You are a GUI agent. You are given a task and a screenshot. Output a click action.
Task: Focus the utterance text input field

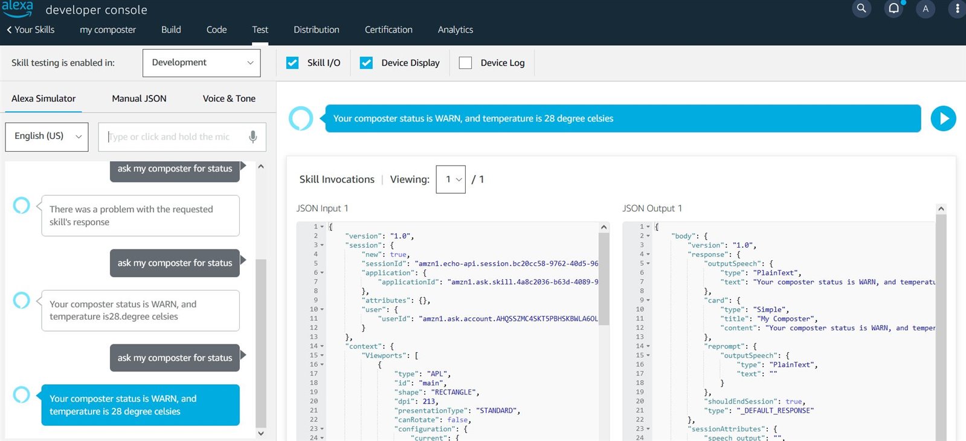pyautogui.click(x=175, y=137)
